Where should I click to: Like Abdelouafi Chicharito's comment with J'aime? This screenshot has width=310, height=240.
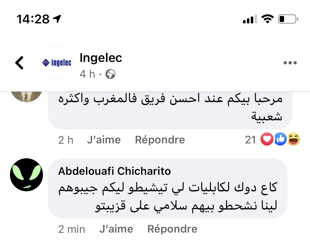coord(116,229)
